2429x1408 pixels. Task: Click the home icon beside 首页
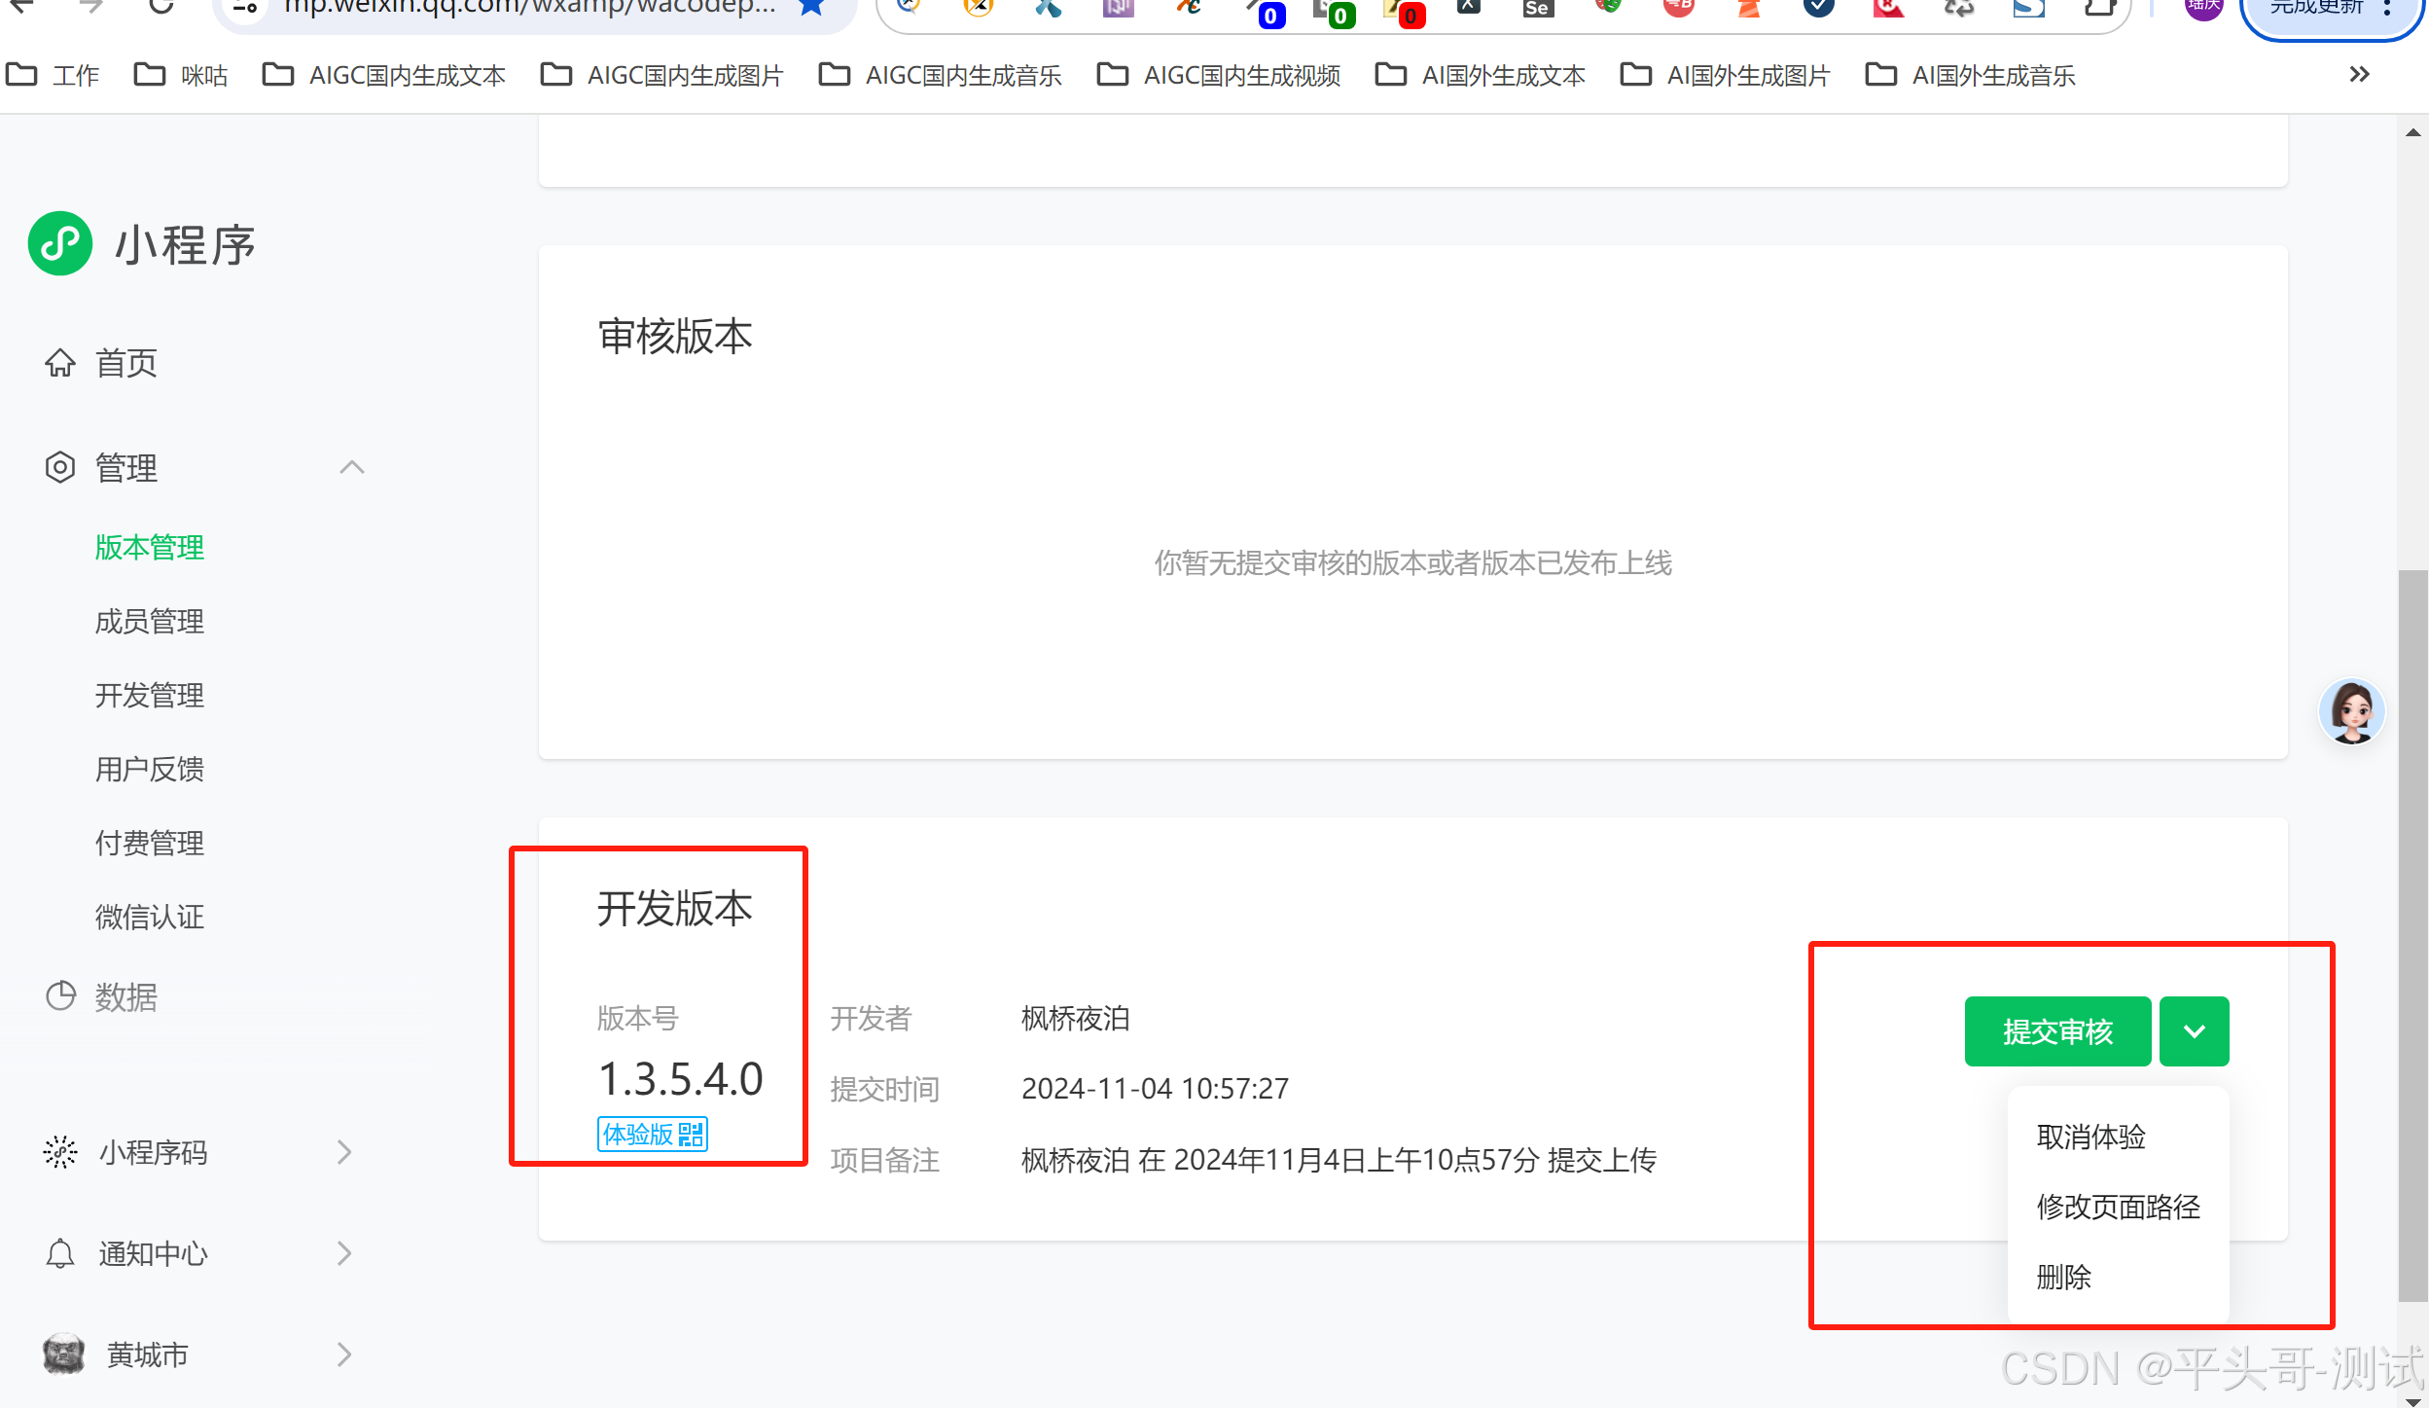point(60,363)
